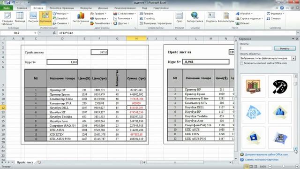Click the Искать search text field
Image resolution: width=300 pixels, height=169 pixels.
[x=256, y=48]
